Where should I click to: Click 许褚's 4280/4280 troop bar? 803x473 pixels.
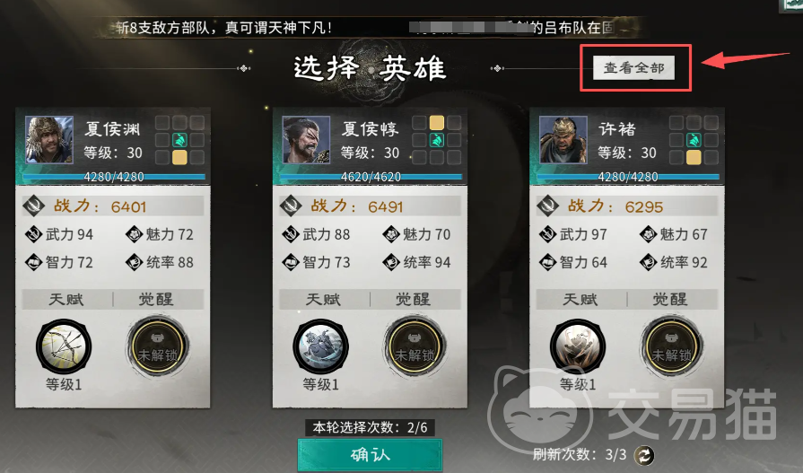pos(628,177)
